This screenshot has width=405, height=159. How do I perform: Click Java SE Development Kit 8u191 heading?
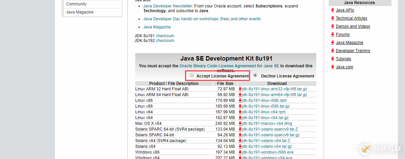click(226, 59)
